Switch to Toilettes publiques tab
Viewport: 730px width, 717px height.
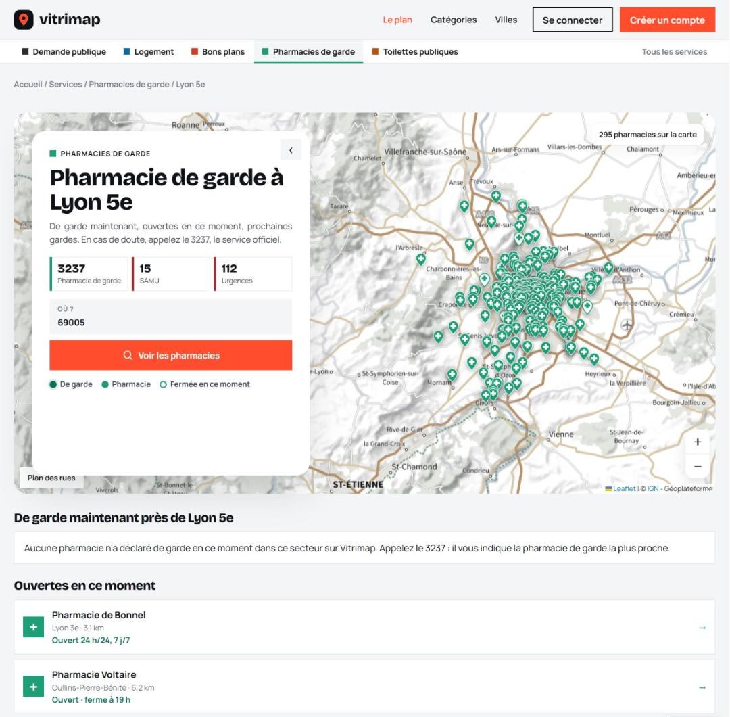[x=415, y=51]
